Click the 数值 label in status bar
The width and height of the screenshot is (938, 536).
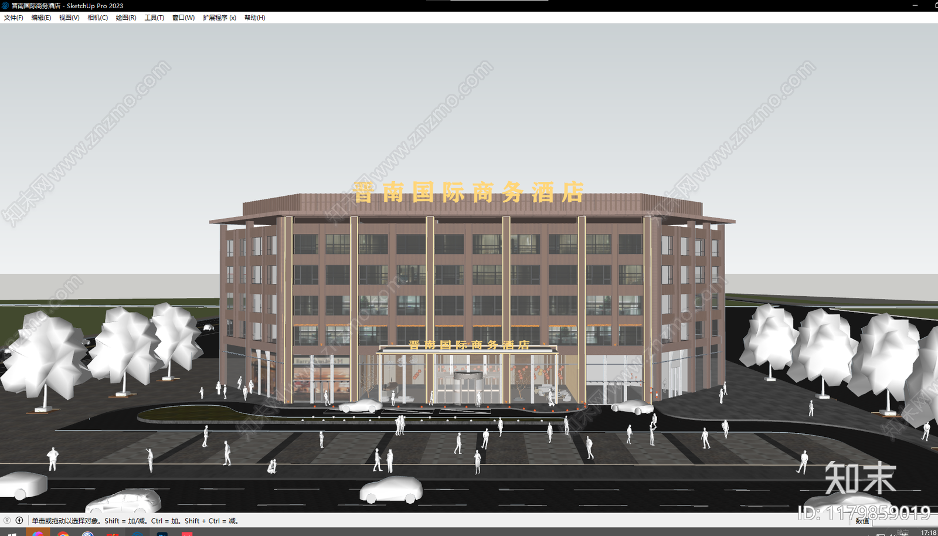[862, 521]
